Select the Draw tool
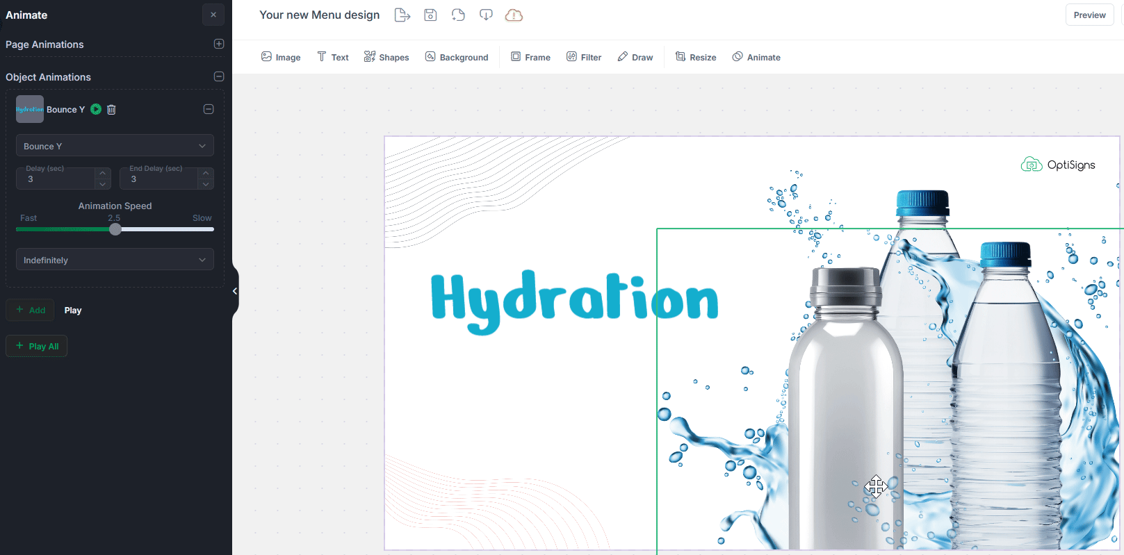The image size is (1124, 555). click(x=635, y=57)
